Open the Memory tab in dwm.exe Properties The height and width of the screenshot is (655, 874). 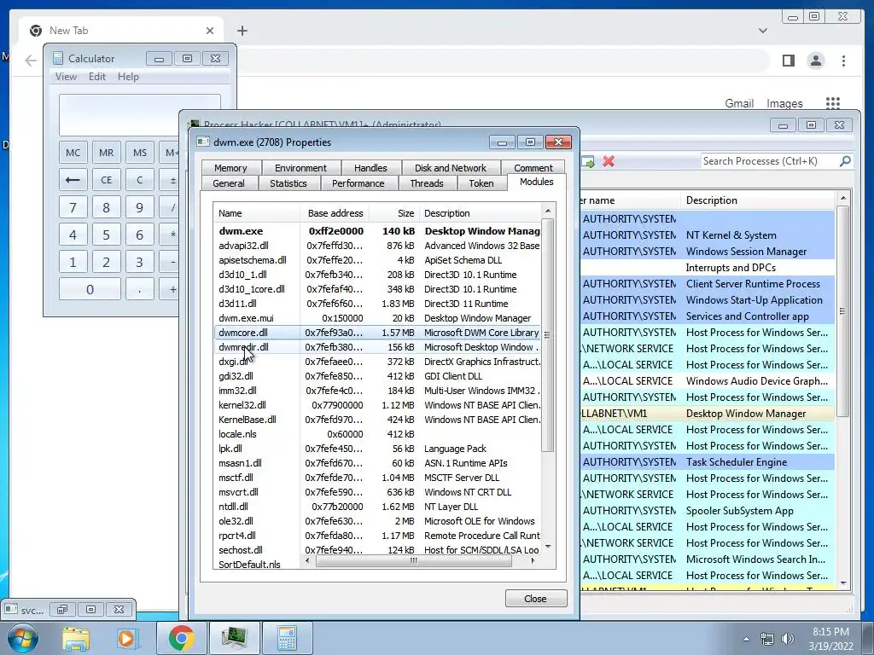coord(230,168)
